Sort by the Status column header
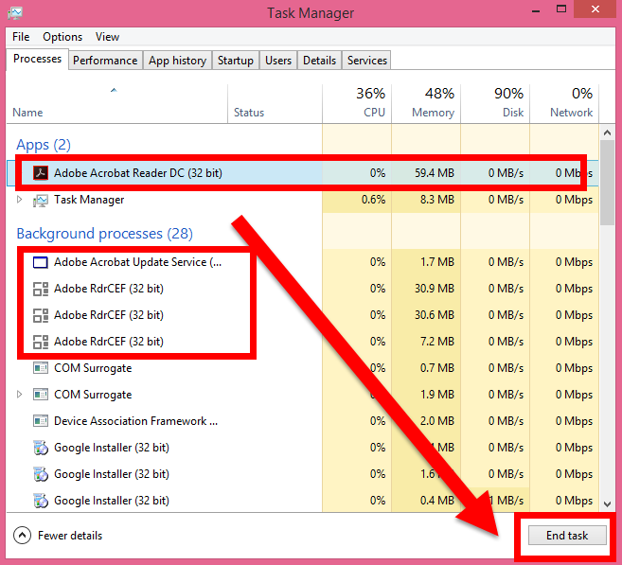 click(x=275, y=104)
